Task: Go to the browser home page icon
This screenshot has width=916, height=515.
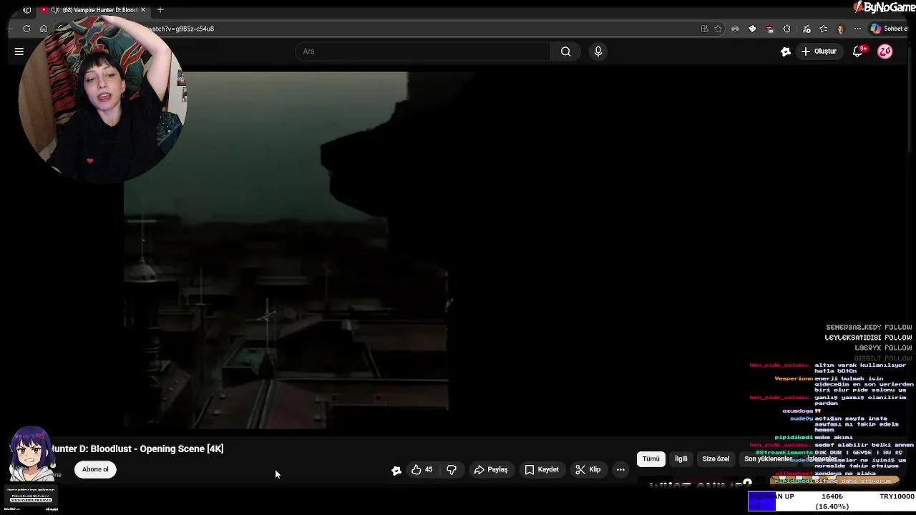Action: [x=44, y=29]
